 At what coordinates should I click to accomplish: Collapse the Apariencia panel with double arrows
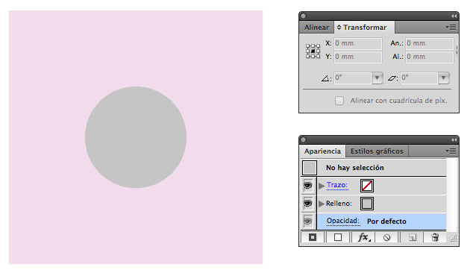454,139
